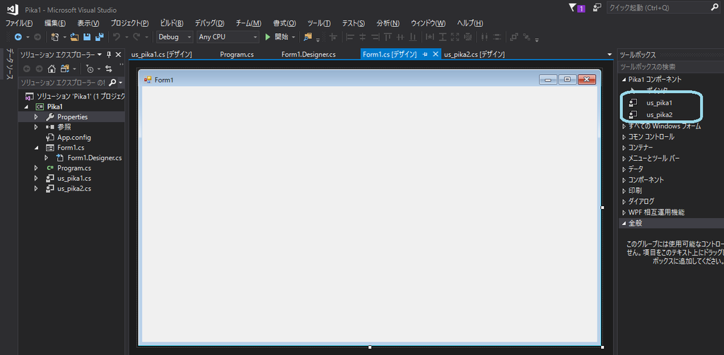The image size is (724, 355).
Task: Expand the Program.cs tree node
Action: tap(36, 168)
